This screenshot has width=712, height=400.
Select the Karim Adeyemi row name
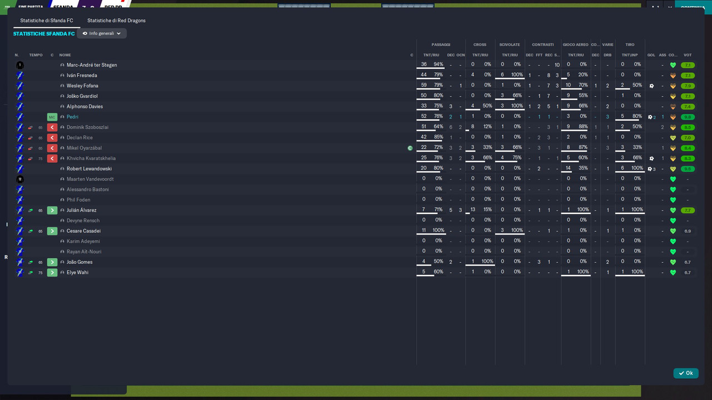coord(83,242)
